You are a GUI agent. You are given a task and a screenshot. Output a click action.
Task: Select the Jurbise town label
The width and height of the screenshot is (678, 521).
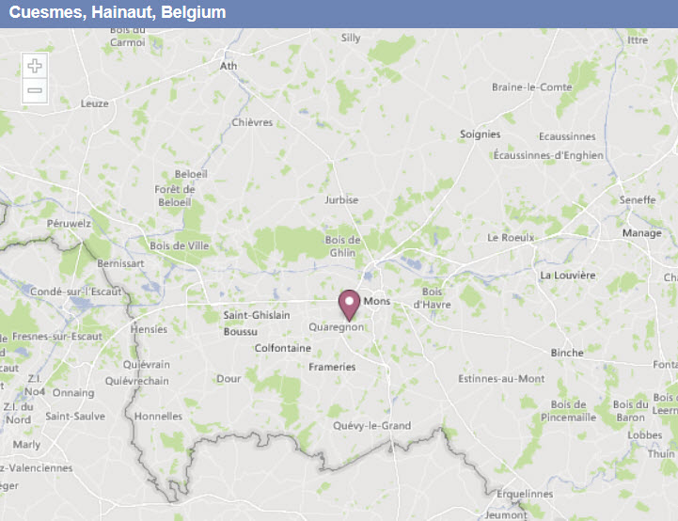pyautogui.click(x=341, y=200)
